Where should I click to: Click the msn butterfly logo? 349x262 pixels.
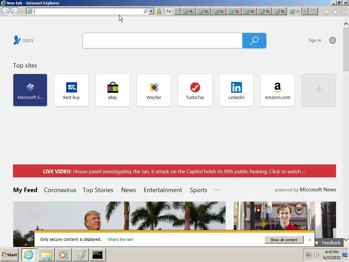point(23,40)
